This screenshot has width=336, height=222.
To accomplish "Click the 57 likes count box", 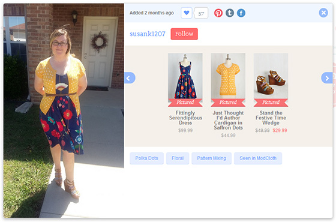I will click(x=201, y=13).
